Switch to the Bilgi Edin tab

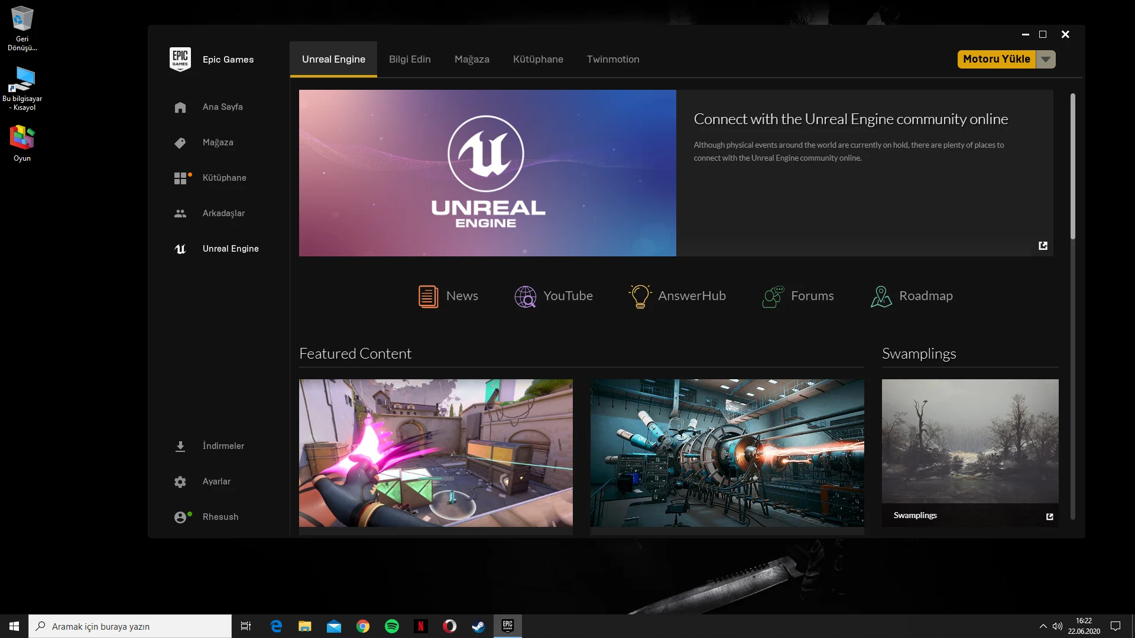coord(410,59)
